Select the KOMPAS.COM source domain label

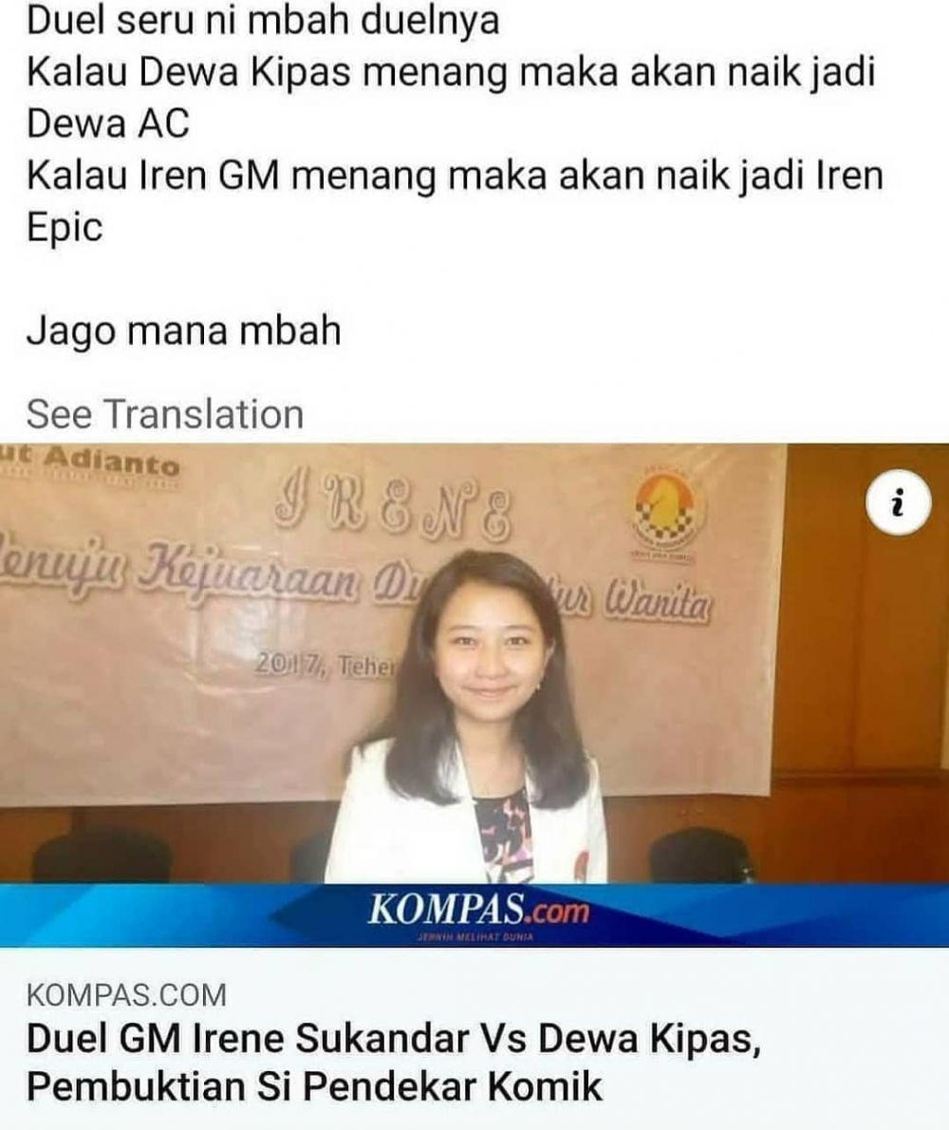pyautogui.click(x=126, y=995)
